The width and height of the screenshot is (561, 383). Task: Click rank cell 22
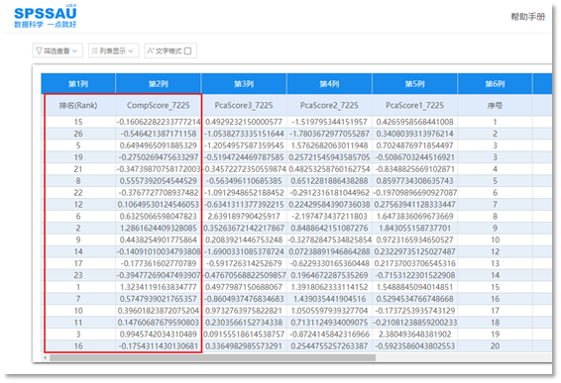(x=78, y=193)
